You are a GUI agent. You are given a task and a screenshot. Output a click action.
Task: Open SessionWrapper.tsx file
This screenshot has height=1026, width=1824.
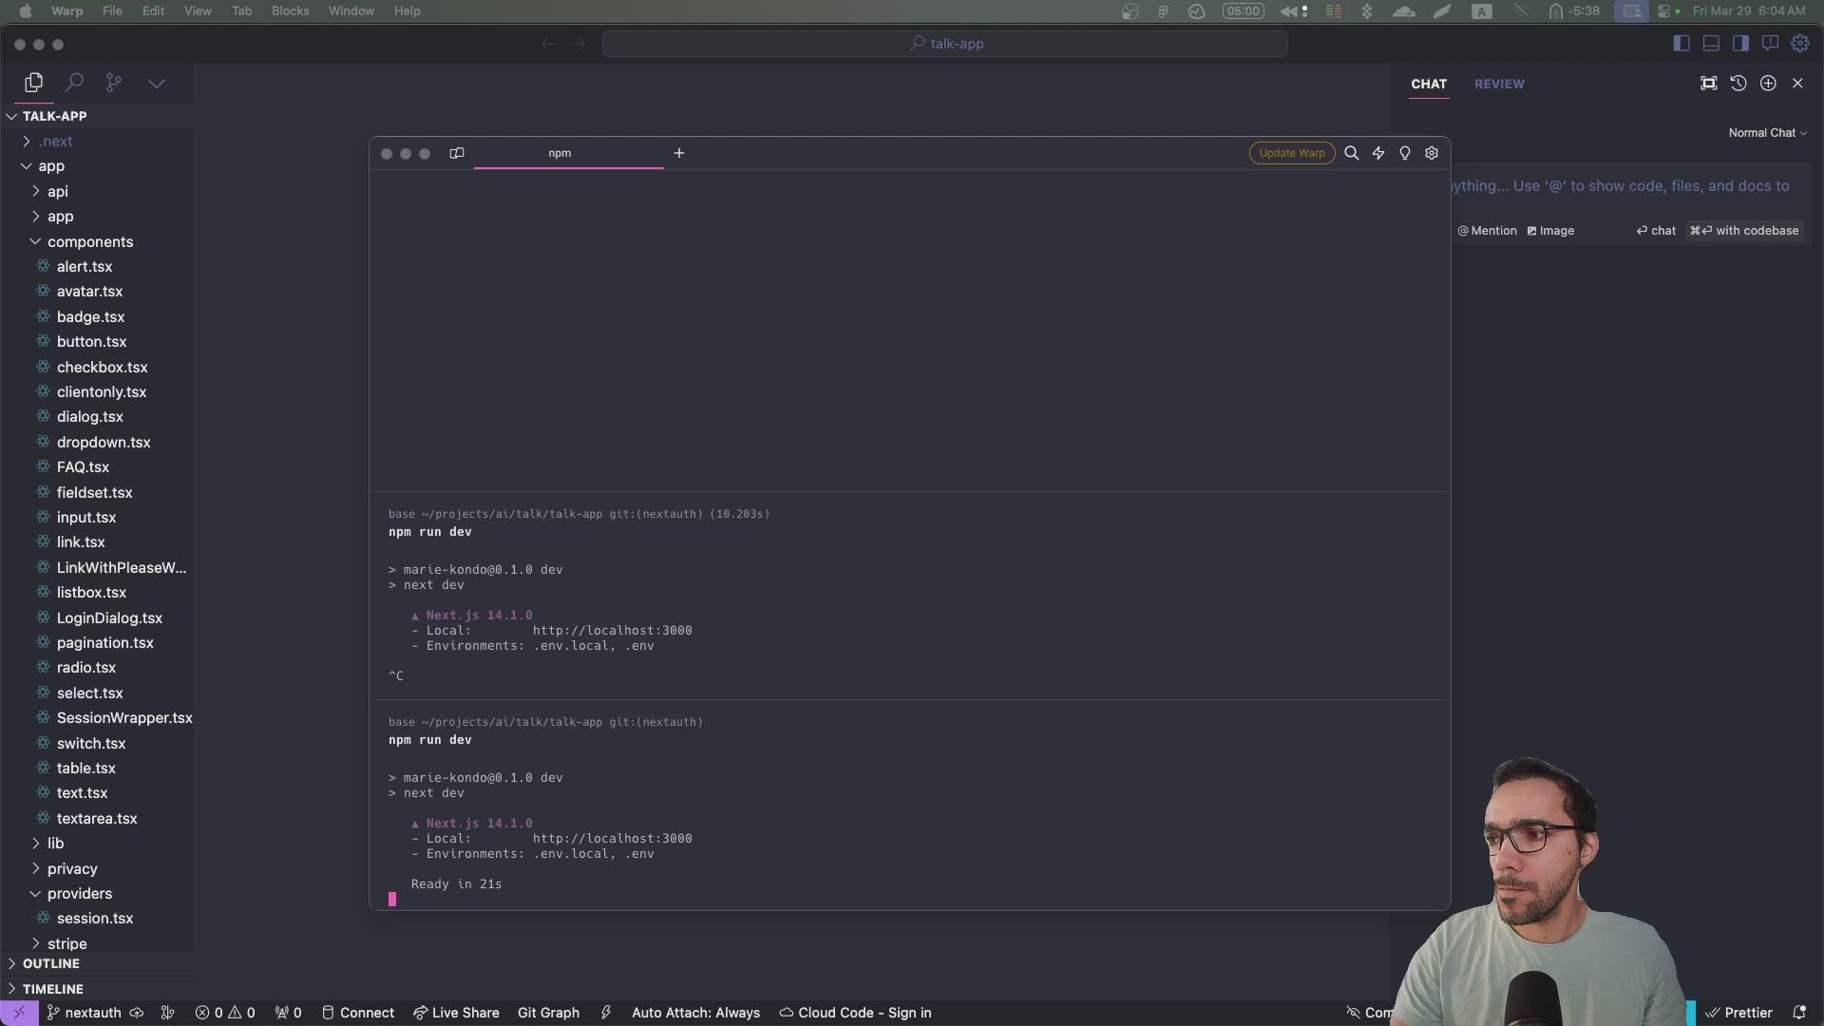[124, 717]
